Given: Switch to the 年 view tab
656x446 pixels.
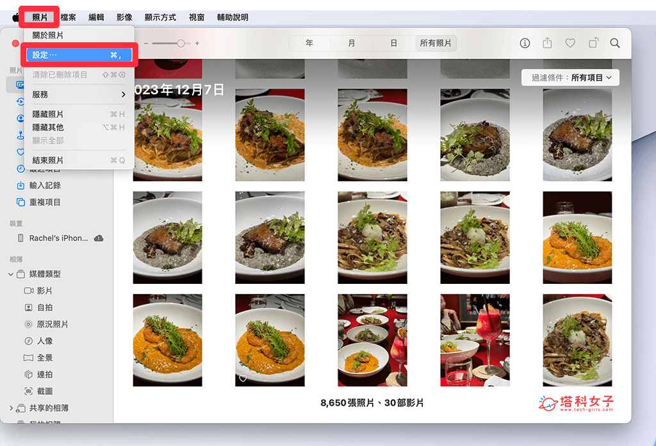Looking at the screenshot, I should pyautogui.click(x=309, y=43).
